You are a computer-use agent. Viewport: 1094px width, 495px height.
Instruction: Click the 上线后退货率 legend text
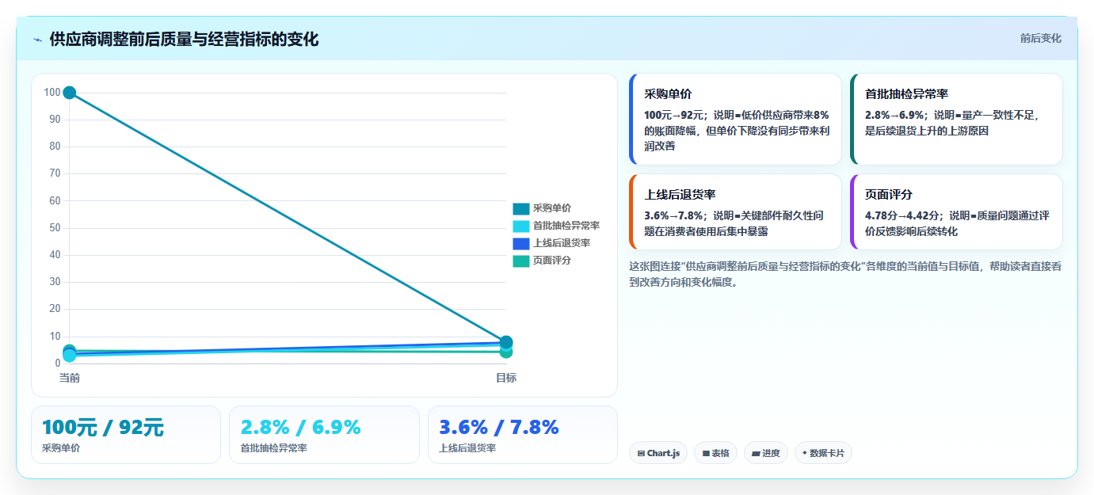(562, 243)
